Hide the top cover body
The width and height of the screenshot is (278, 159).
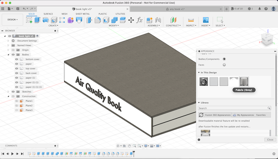point(17,68)
